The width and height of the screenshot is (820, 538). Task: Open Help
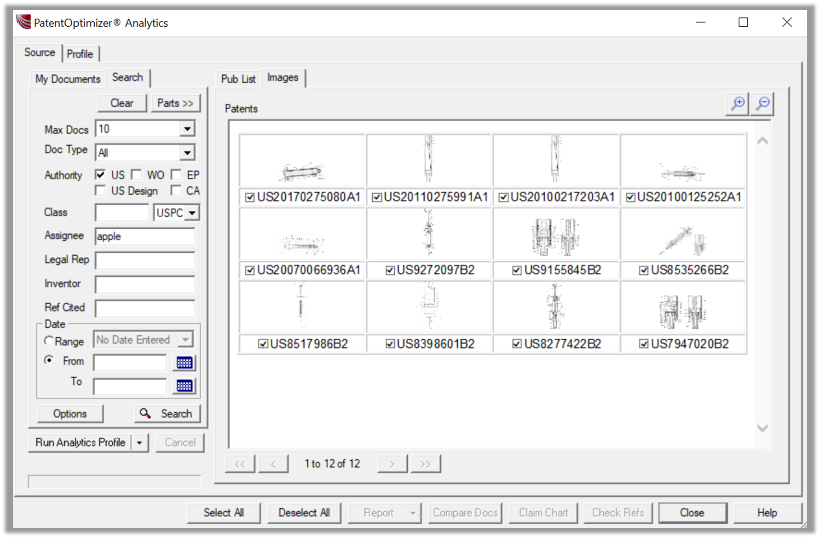(x=767, y=513)
